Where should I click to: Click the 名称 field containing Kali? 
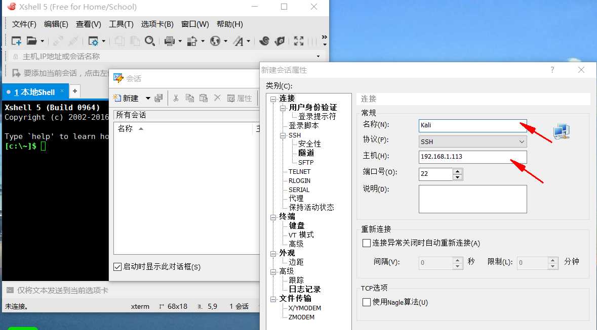point(472,125)
